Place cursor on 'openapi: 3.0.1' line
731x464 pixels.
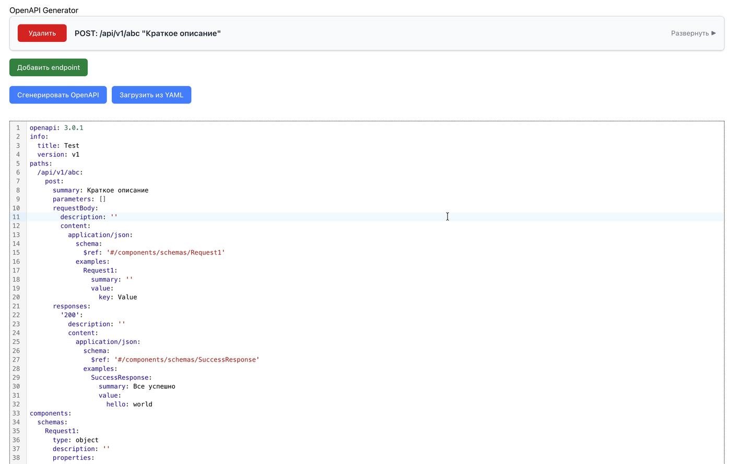[x=56, y=127]
